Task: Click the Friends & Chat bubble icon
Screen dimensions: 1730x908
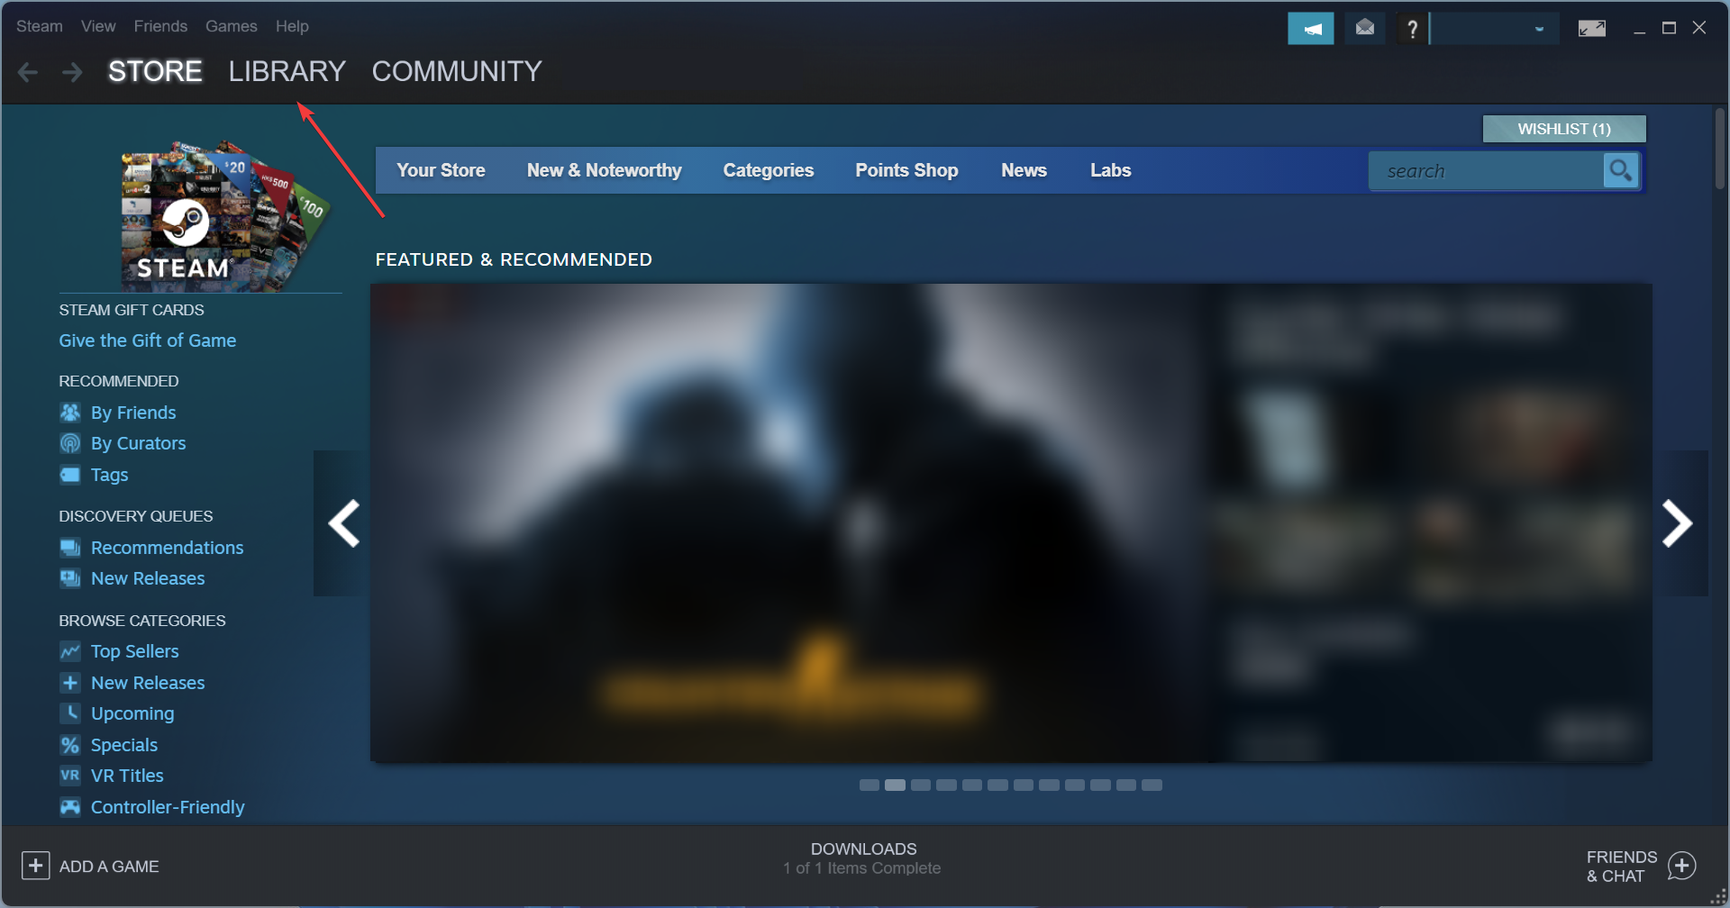Action: point(1681,867)
